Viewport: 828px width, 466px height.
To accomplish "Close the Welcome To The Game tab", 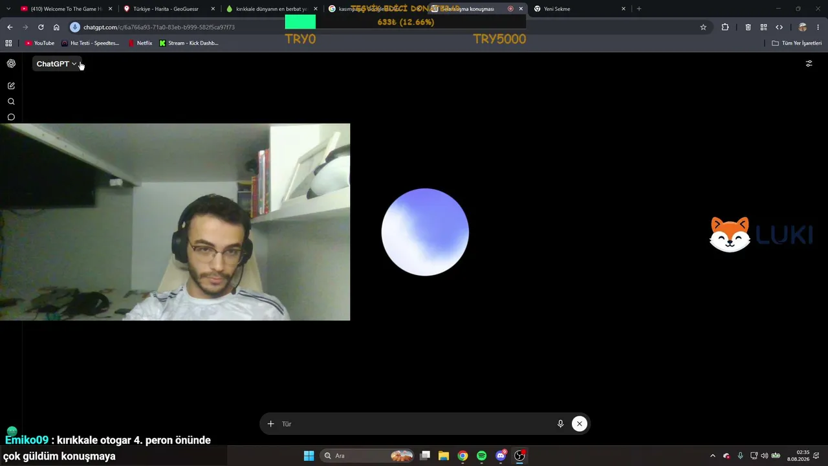I will 111,9.
